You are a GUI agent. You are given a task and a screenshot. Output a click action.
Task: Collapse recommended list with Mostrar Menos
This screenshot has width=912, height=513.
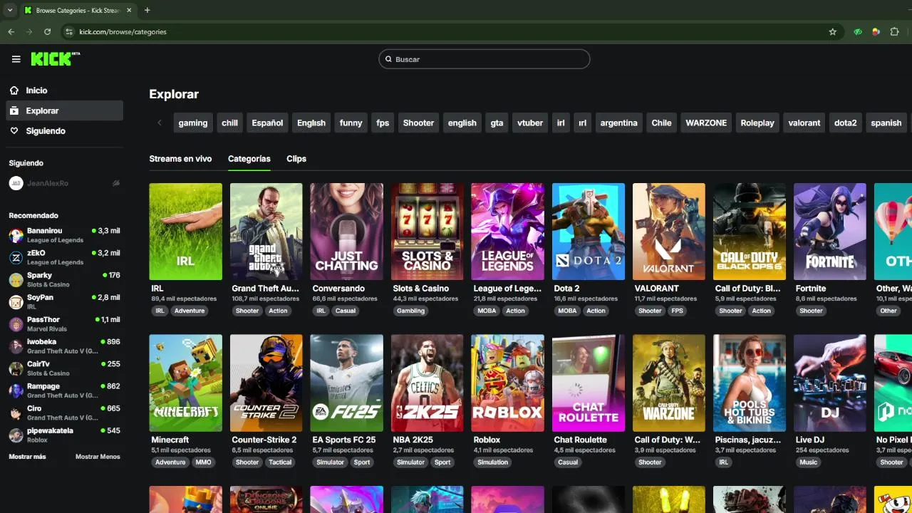point(98,457)
